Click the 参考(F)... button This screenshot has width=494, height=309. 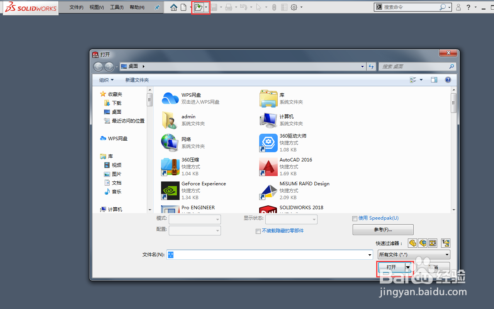383,230
